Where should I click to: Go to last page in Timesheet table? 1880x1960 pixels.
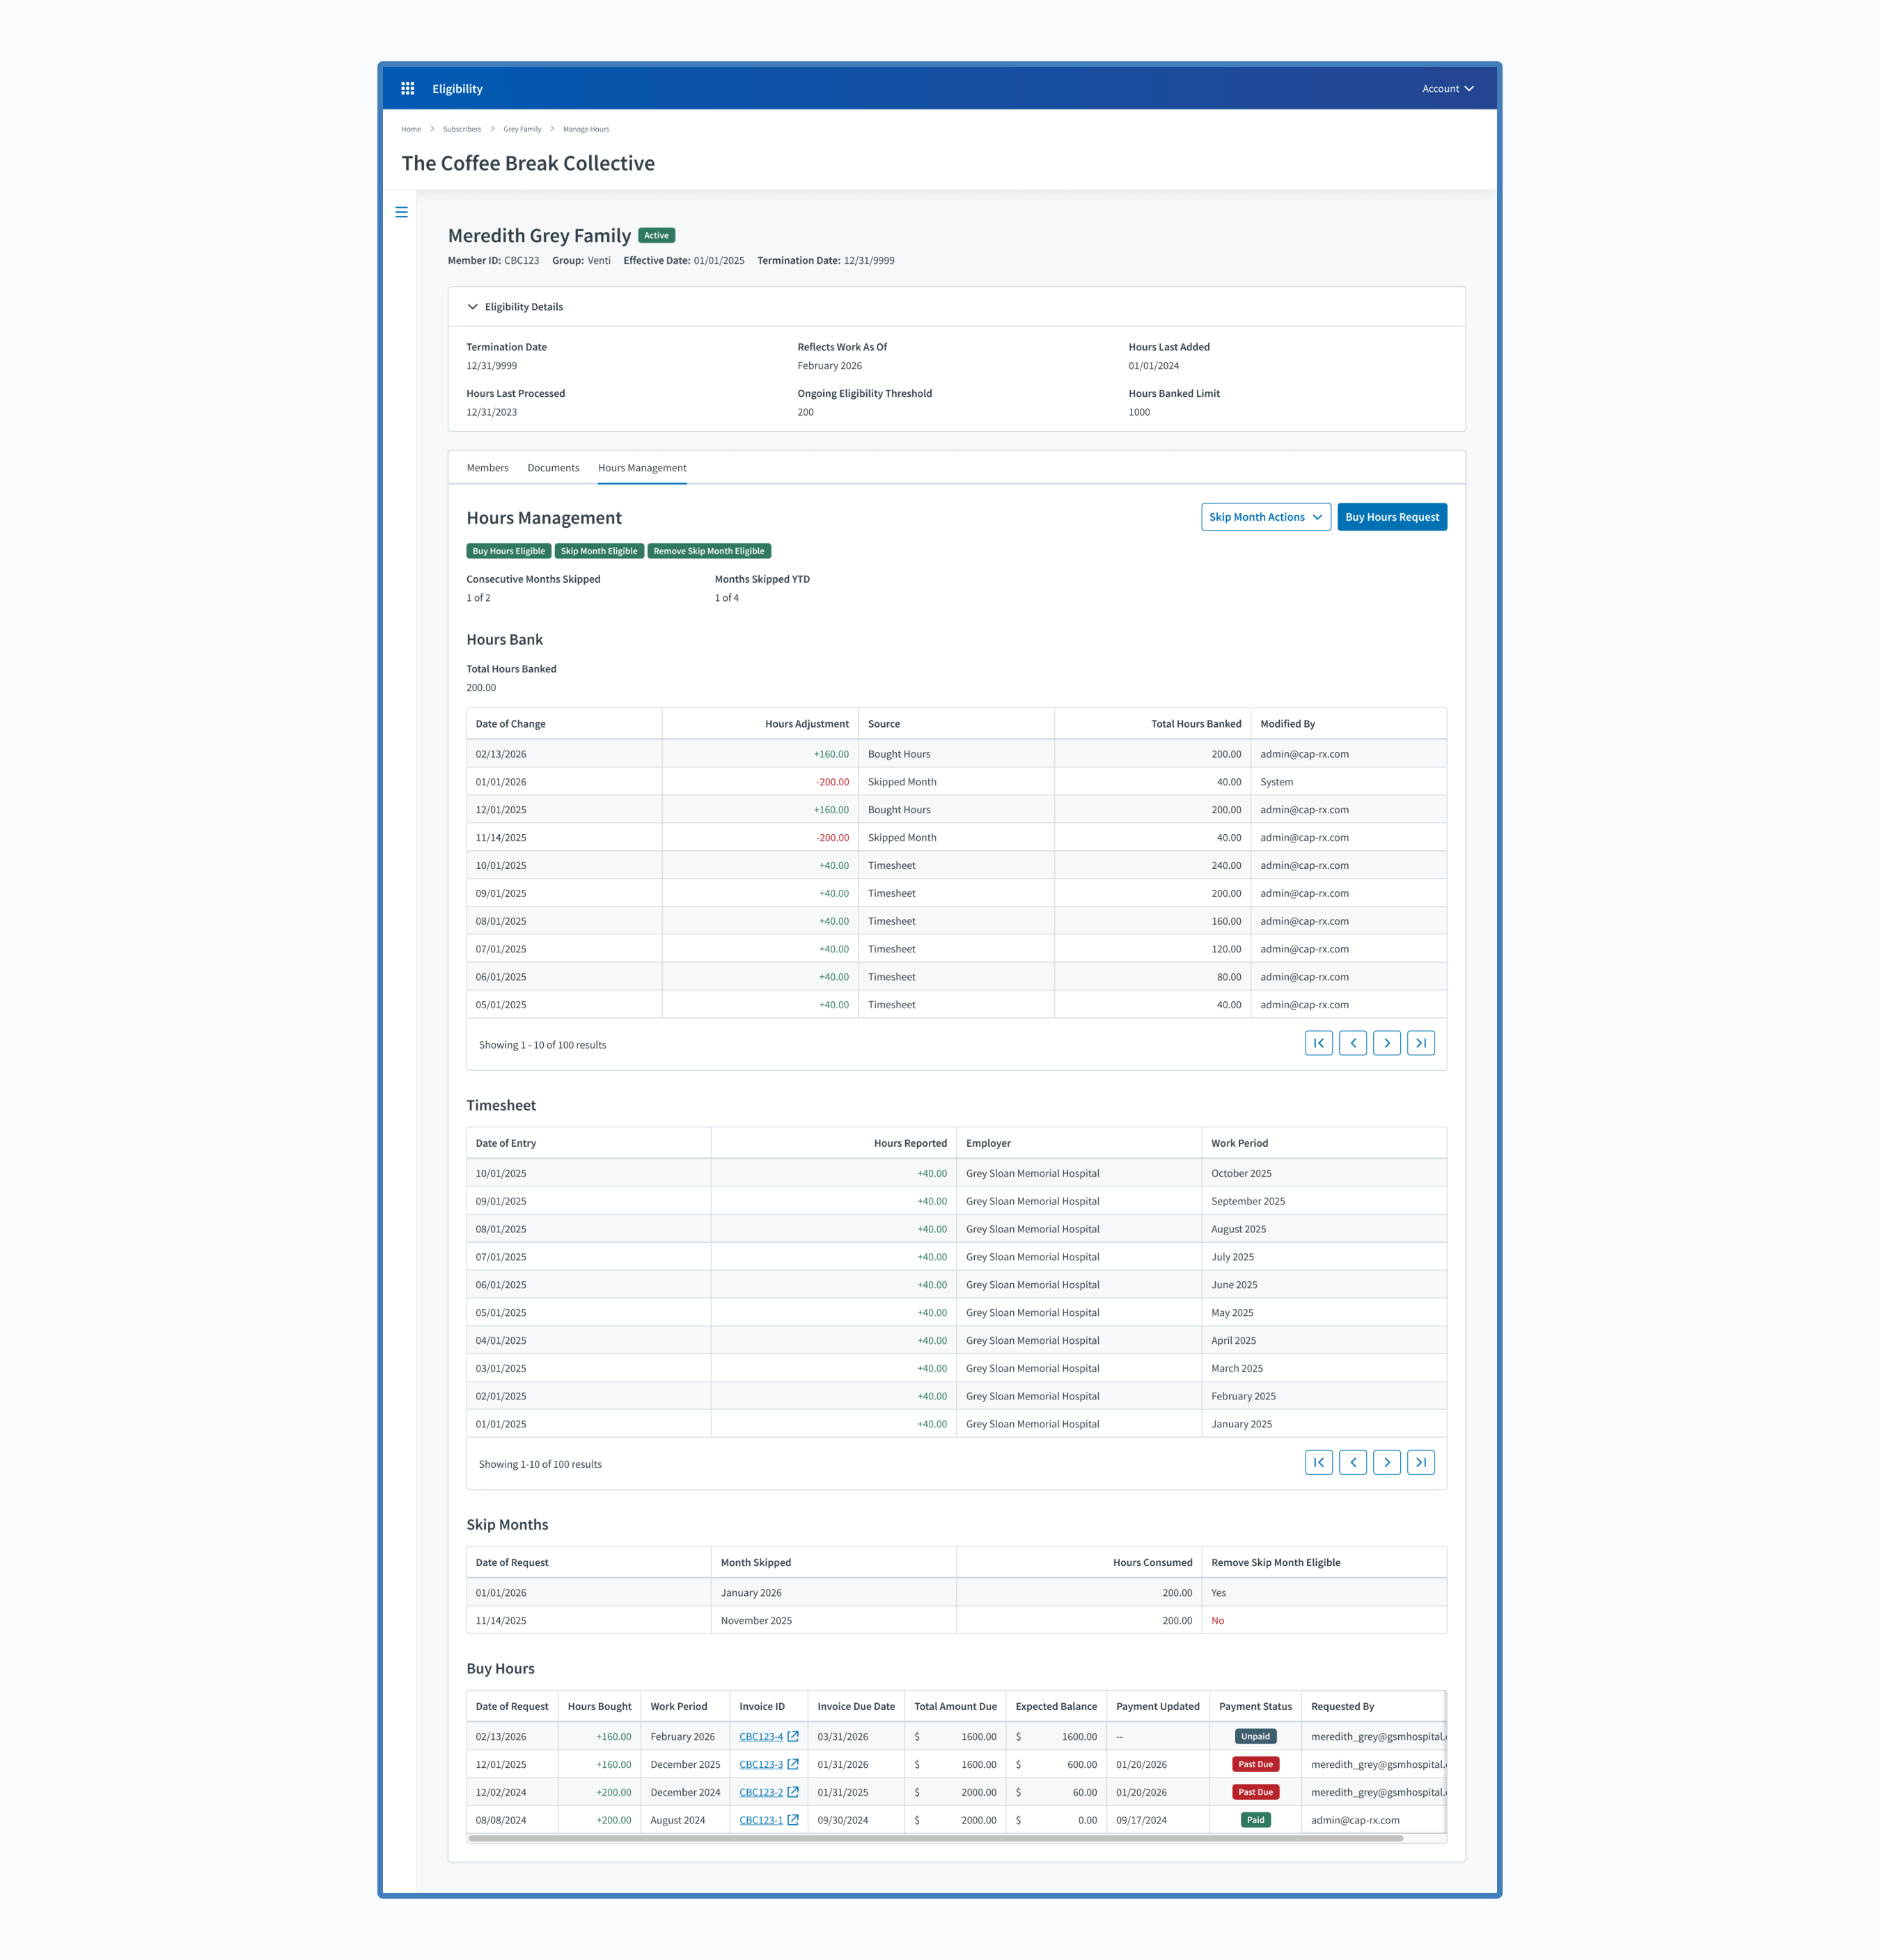[x=1420, y=1462]
